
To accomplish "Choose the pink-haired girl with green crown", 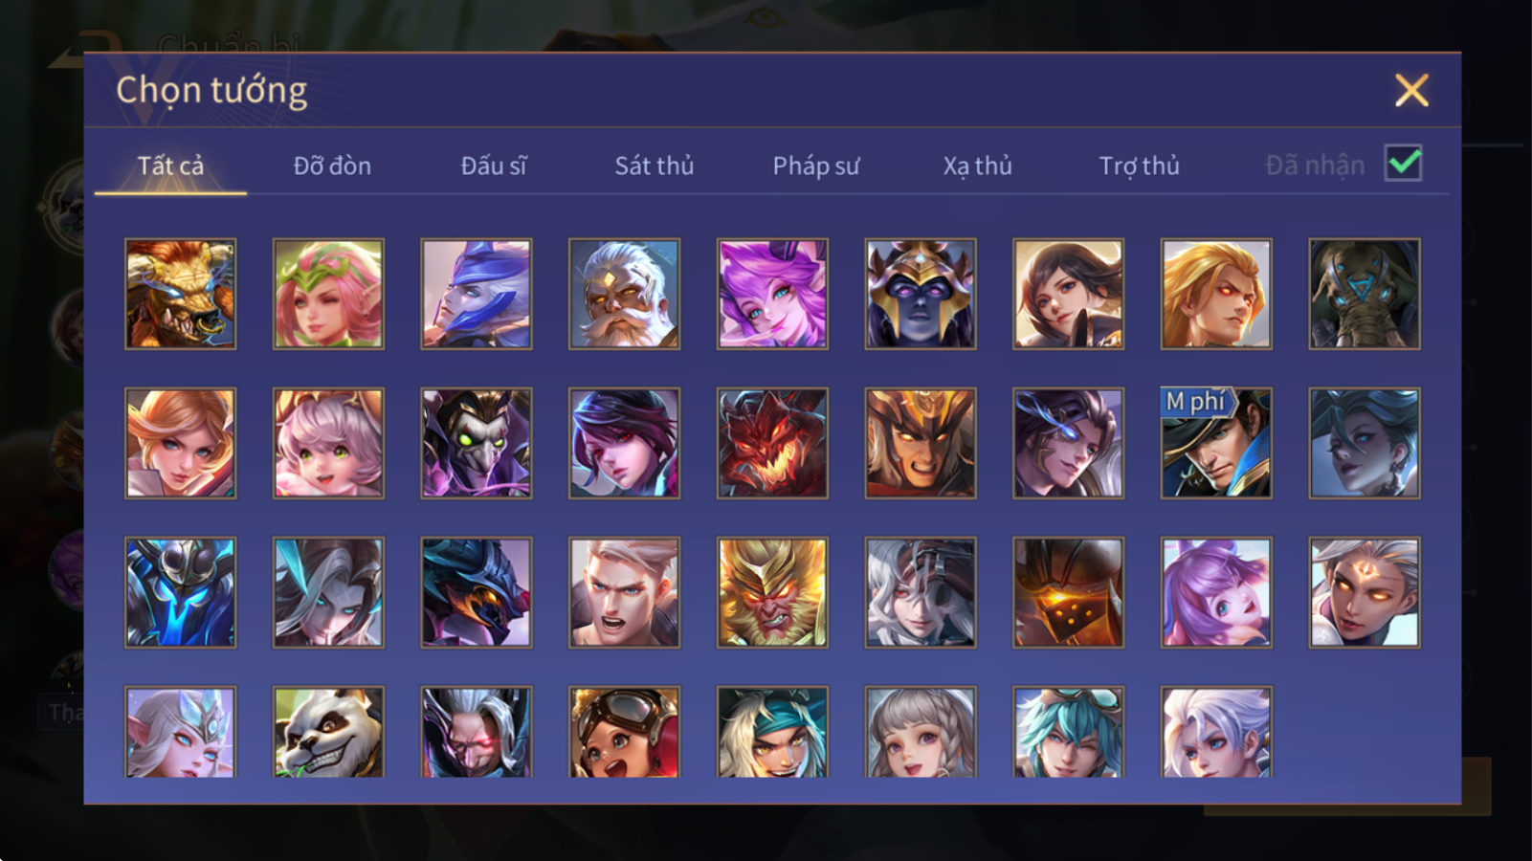I will coord(328,294).
